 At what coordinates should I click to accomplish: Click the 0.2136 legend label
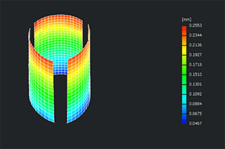point(195,45)
